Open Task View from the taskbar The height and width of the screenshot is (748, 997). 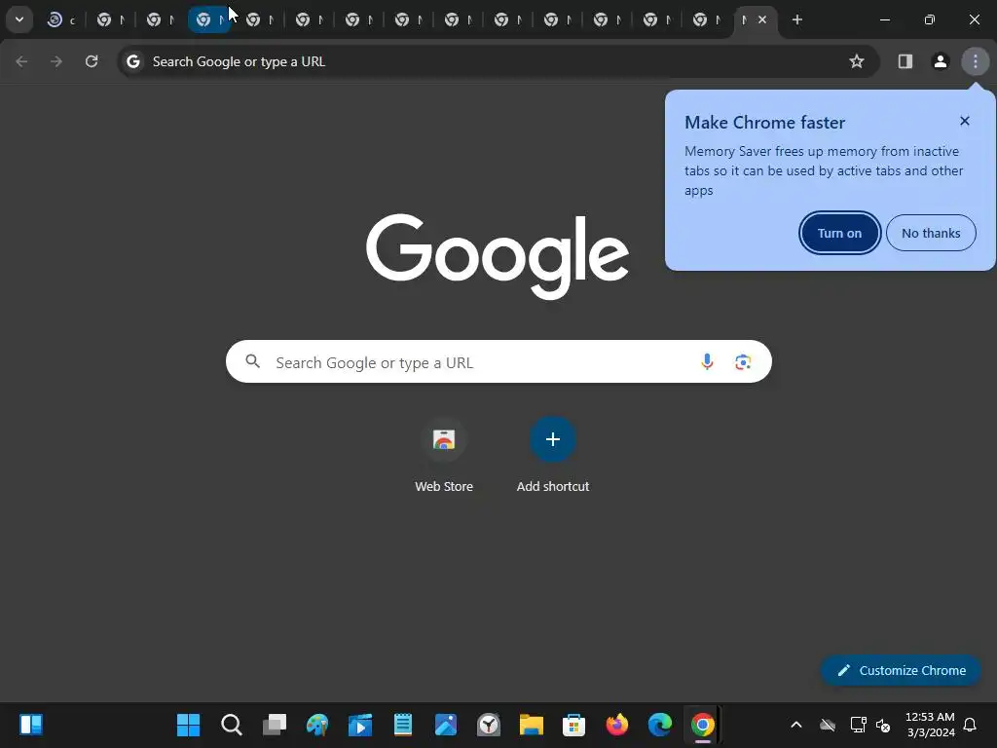pyautogui.click(x=274, y=725)
